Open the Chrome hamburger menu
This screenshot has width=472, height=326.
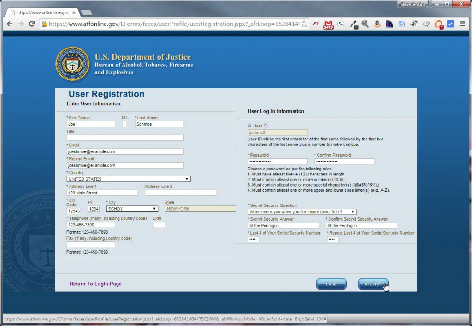coord(462,24)
